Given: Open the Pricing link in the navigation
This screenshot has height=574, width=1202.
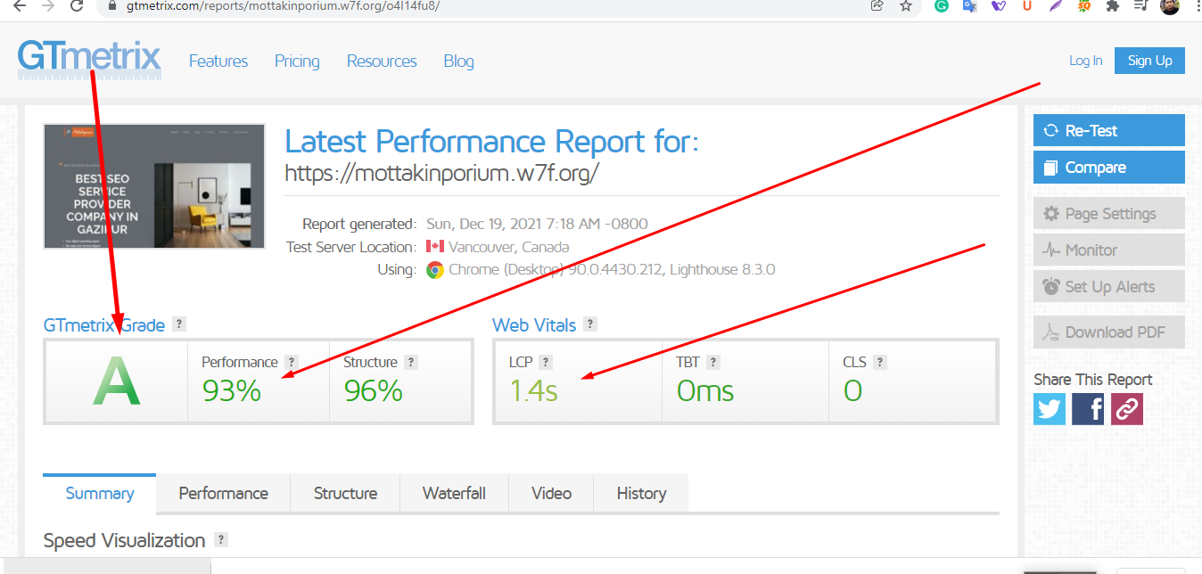Looking at the screenshot, I should tap(296, 61).
